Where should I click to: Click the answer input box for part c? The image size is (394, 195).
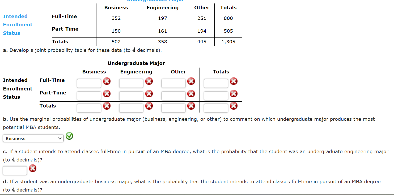pyautogui.click(x=15, y=170)
